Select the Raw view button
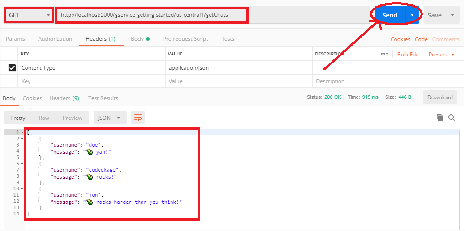465x231 pixels. coord(44,118)
